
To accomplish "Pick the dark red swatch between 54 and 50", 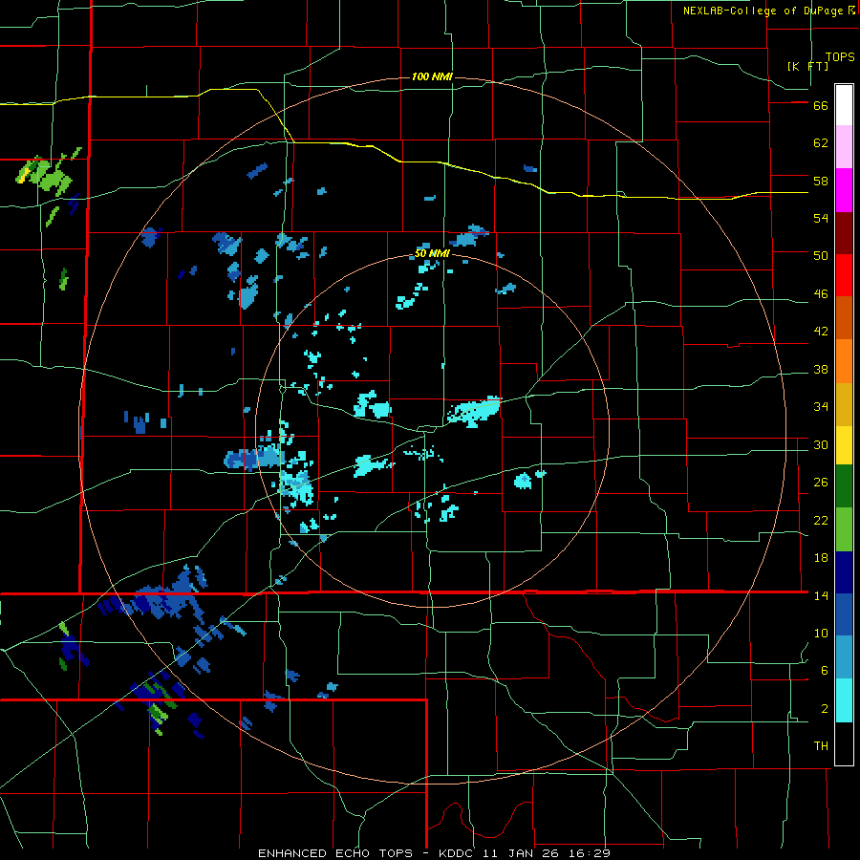I will tap(844, 233).
